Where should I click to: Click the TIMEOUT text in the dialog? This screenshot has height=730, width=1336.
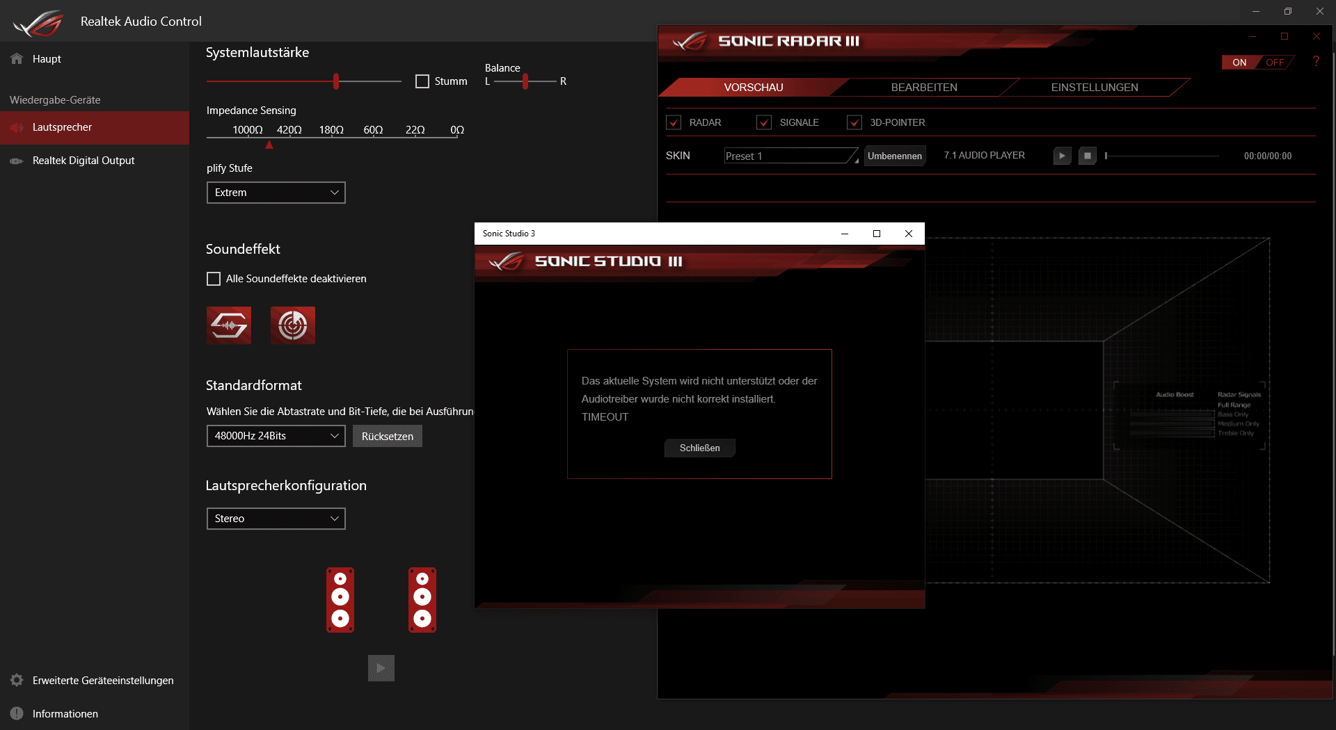coord(605,417)
